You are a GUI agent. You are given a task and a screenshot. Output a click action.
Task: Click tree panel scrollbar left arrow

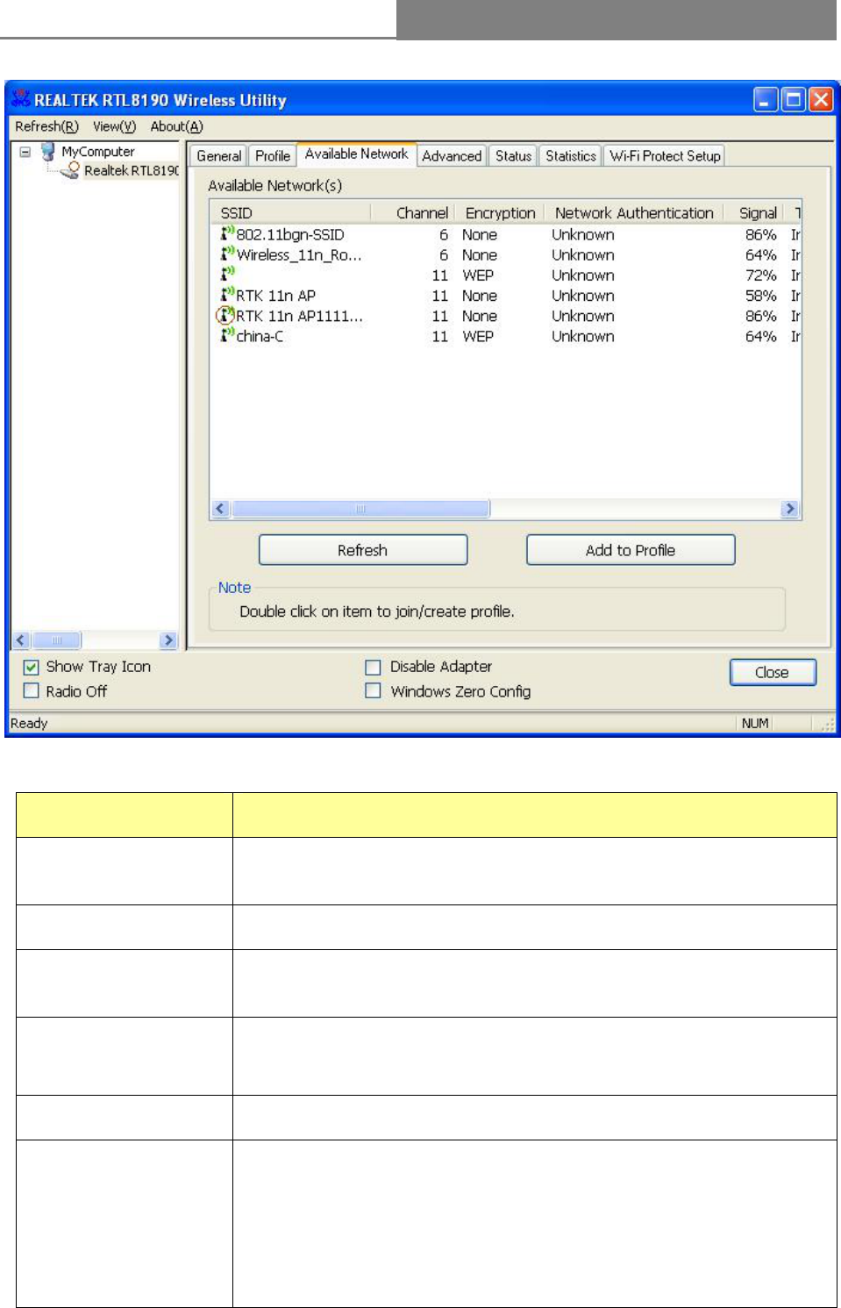coord(21,640)
